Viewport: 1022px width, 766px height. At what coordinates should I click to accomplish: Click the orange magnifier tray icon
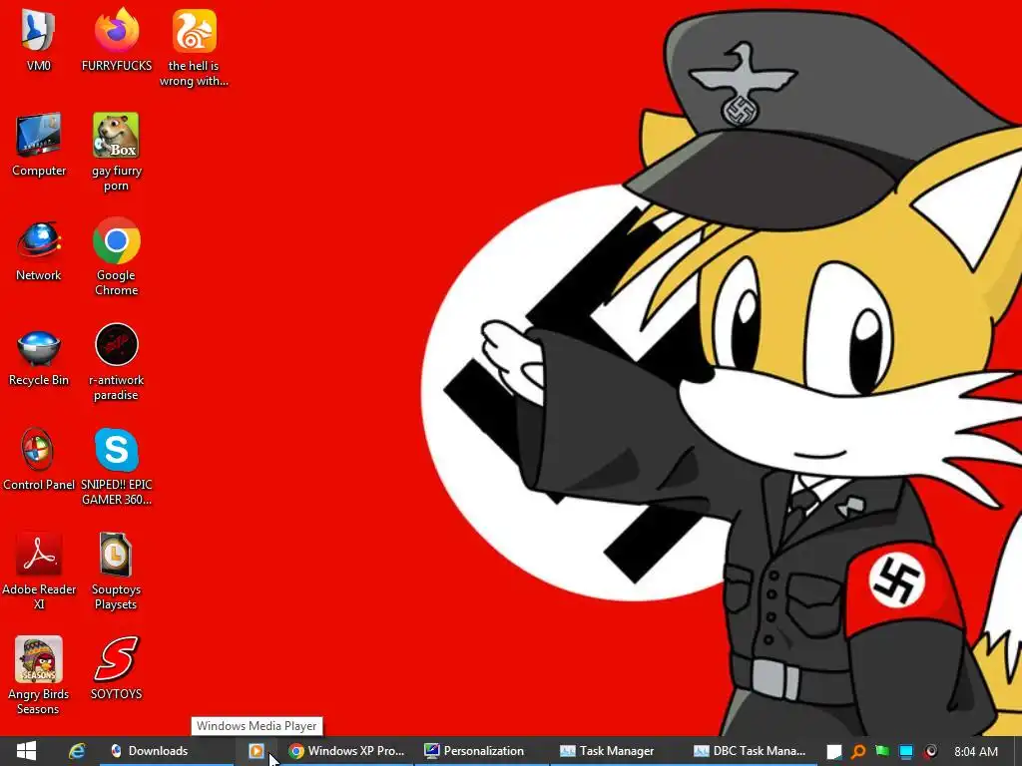point(858,752)
